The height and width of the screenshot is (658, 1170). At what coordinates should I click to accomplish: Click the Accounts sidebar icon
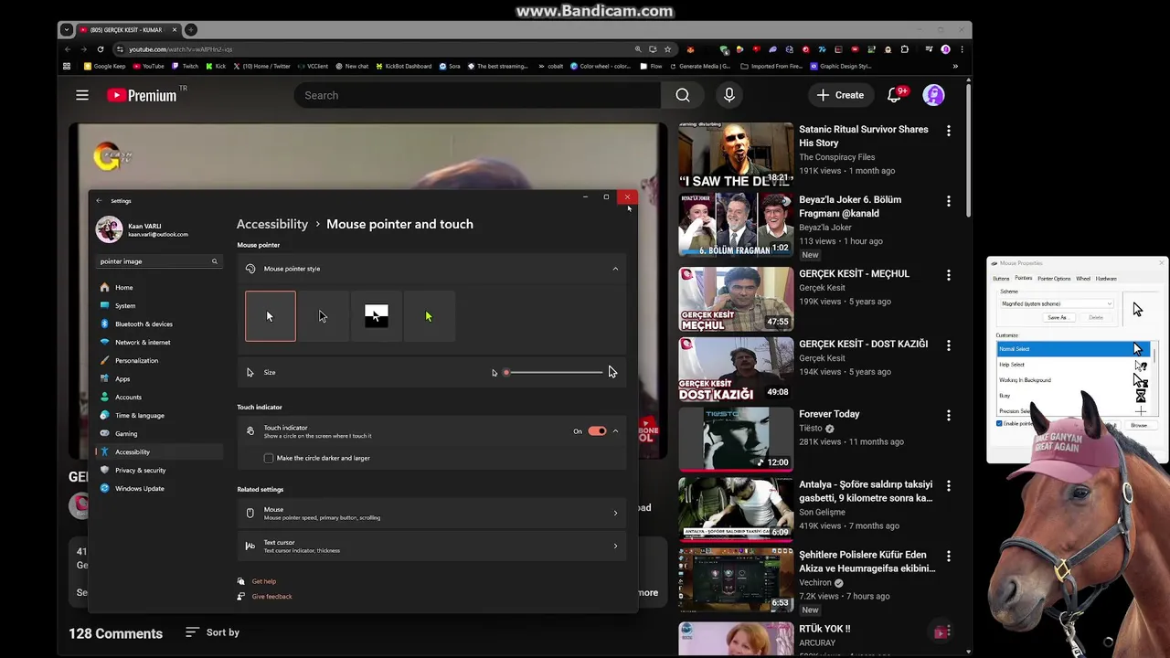[105, 397]
